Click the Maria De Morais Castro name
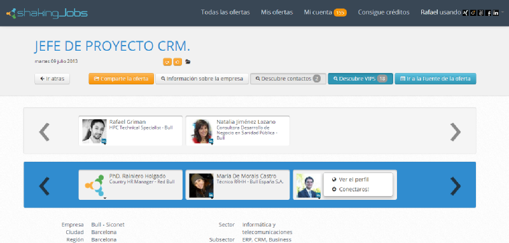 point(246,176)
